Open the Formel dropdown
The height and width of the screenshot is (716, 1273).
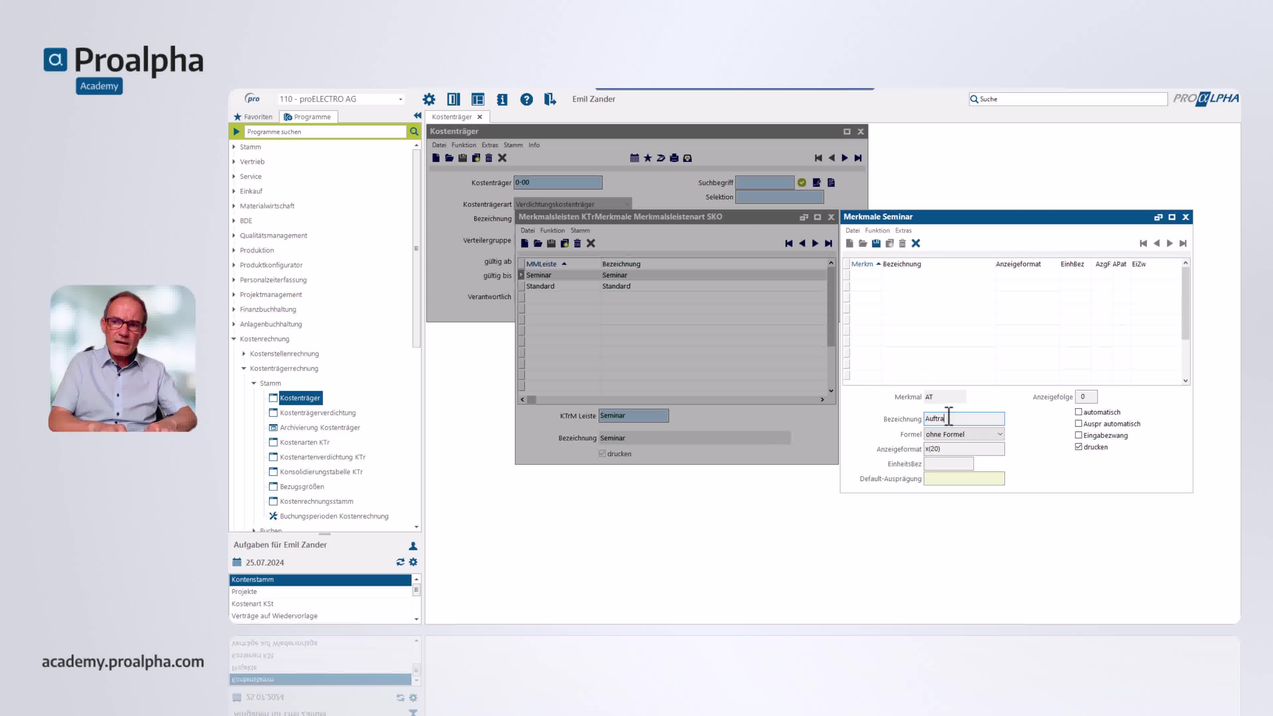coord(999,434)
